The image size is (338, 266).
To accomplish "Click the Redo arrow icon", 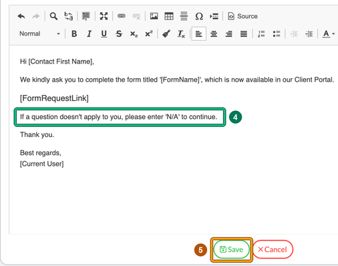I will [x=35, y=16].
